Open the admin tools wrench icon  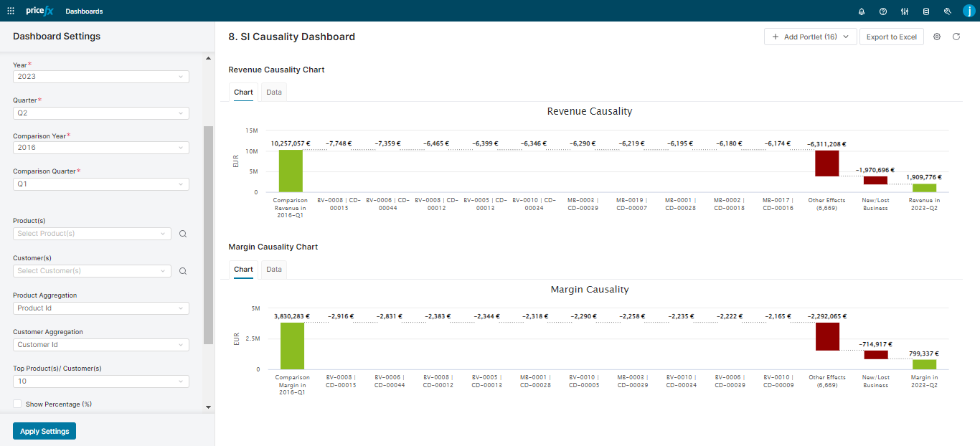click(948, 11)
